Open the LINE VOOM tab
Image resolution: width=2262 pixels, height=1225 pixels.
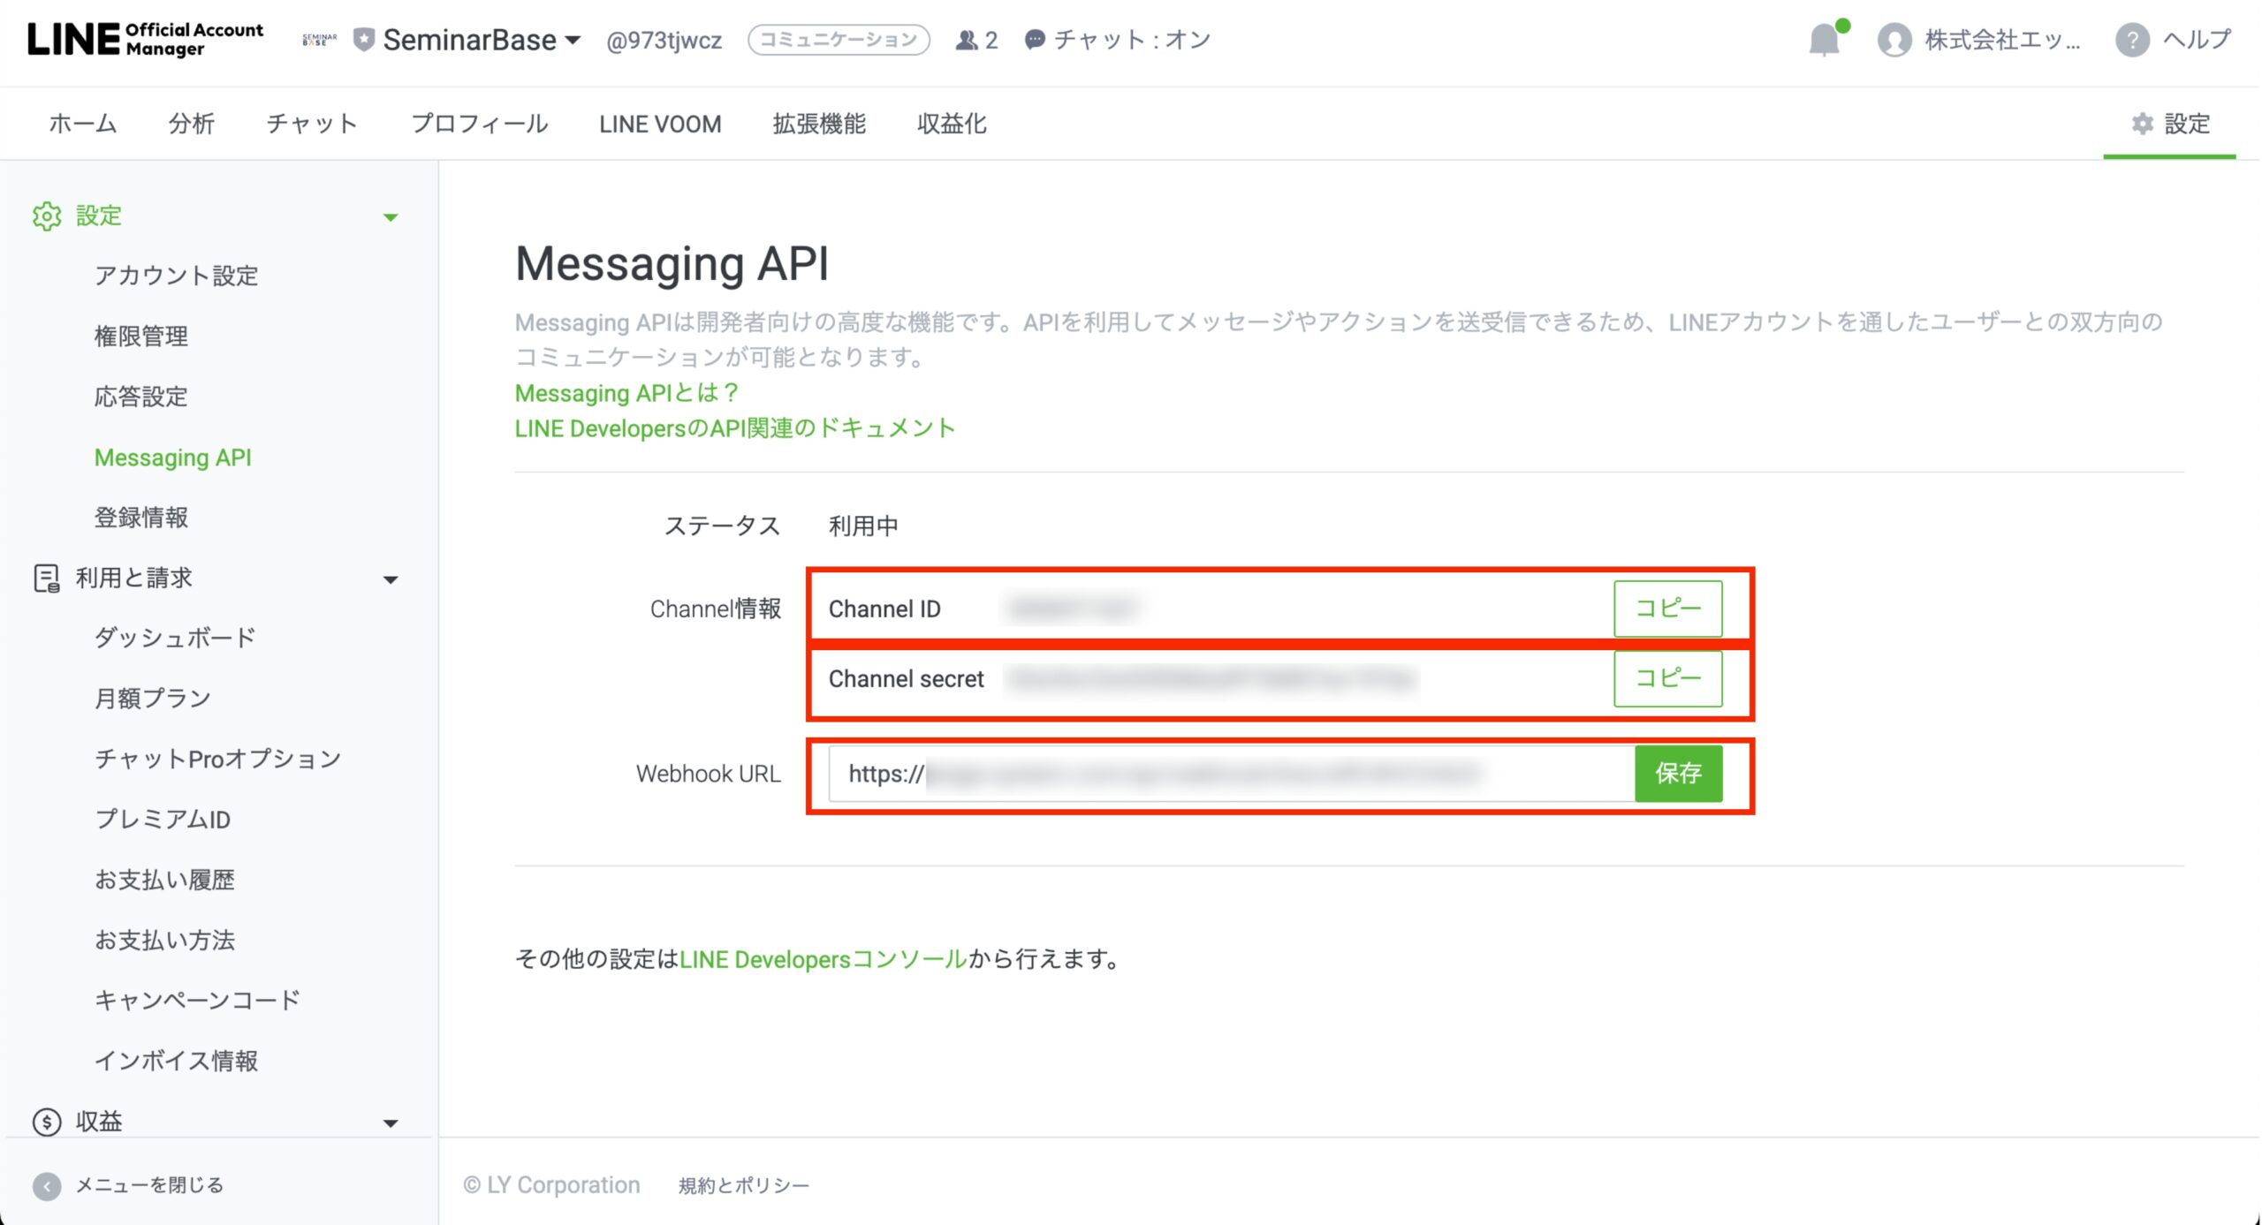click(x=659, y=124)
